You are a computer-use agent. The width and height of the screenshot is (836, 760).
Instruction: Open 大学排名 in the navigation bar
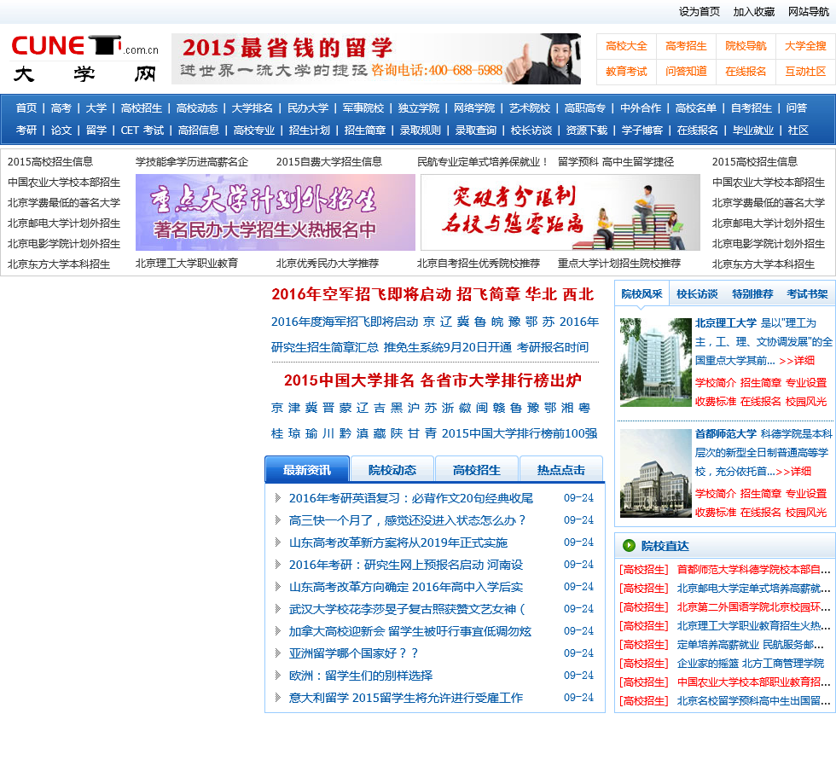(x=252, y=108)
